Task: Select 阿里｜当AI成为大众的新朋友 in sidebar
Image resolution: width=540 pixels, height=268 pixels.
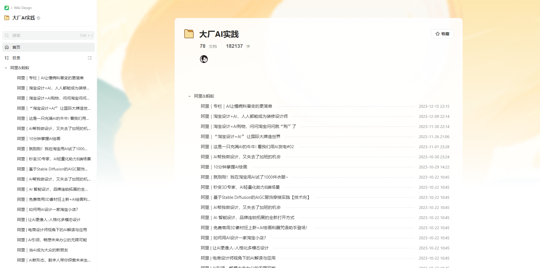Action: coord(42,250)
